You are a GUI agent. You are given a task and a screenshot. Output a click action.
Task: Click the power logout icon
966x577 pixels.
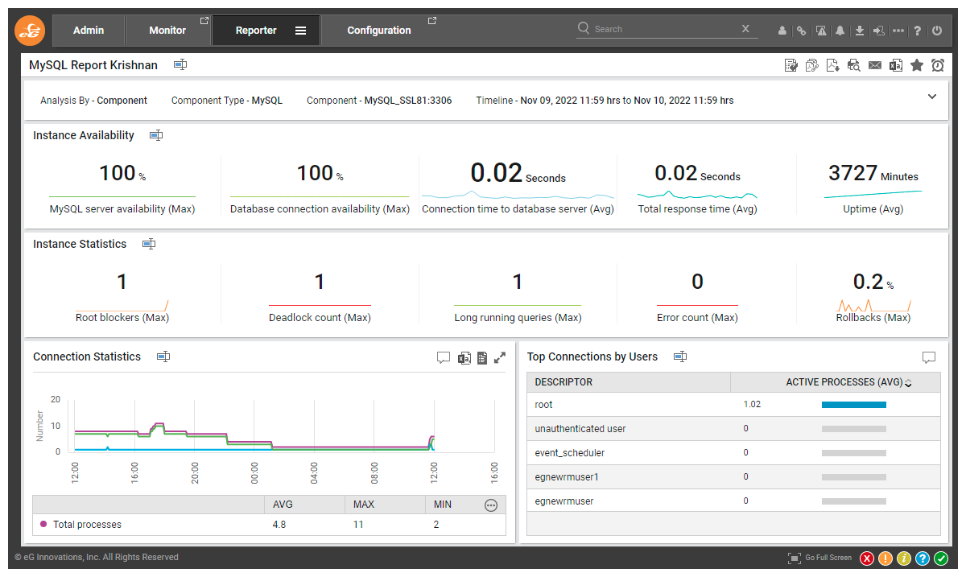point(937,31)
